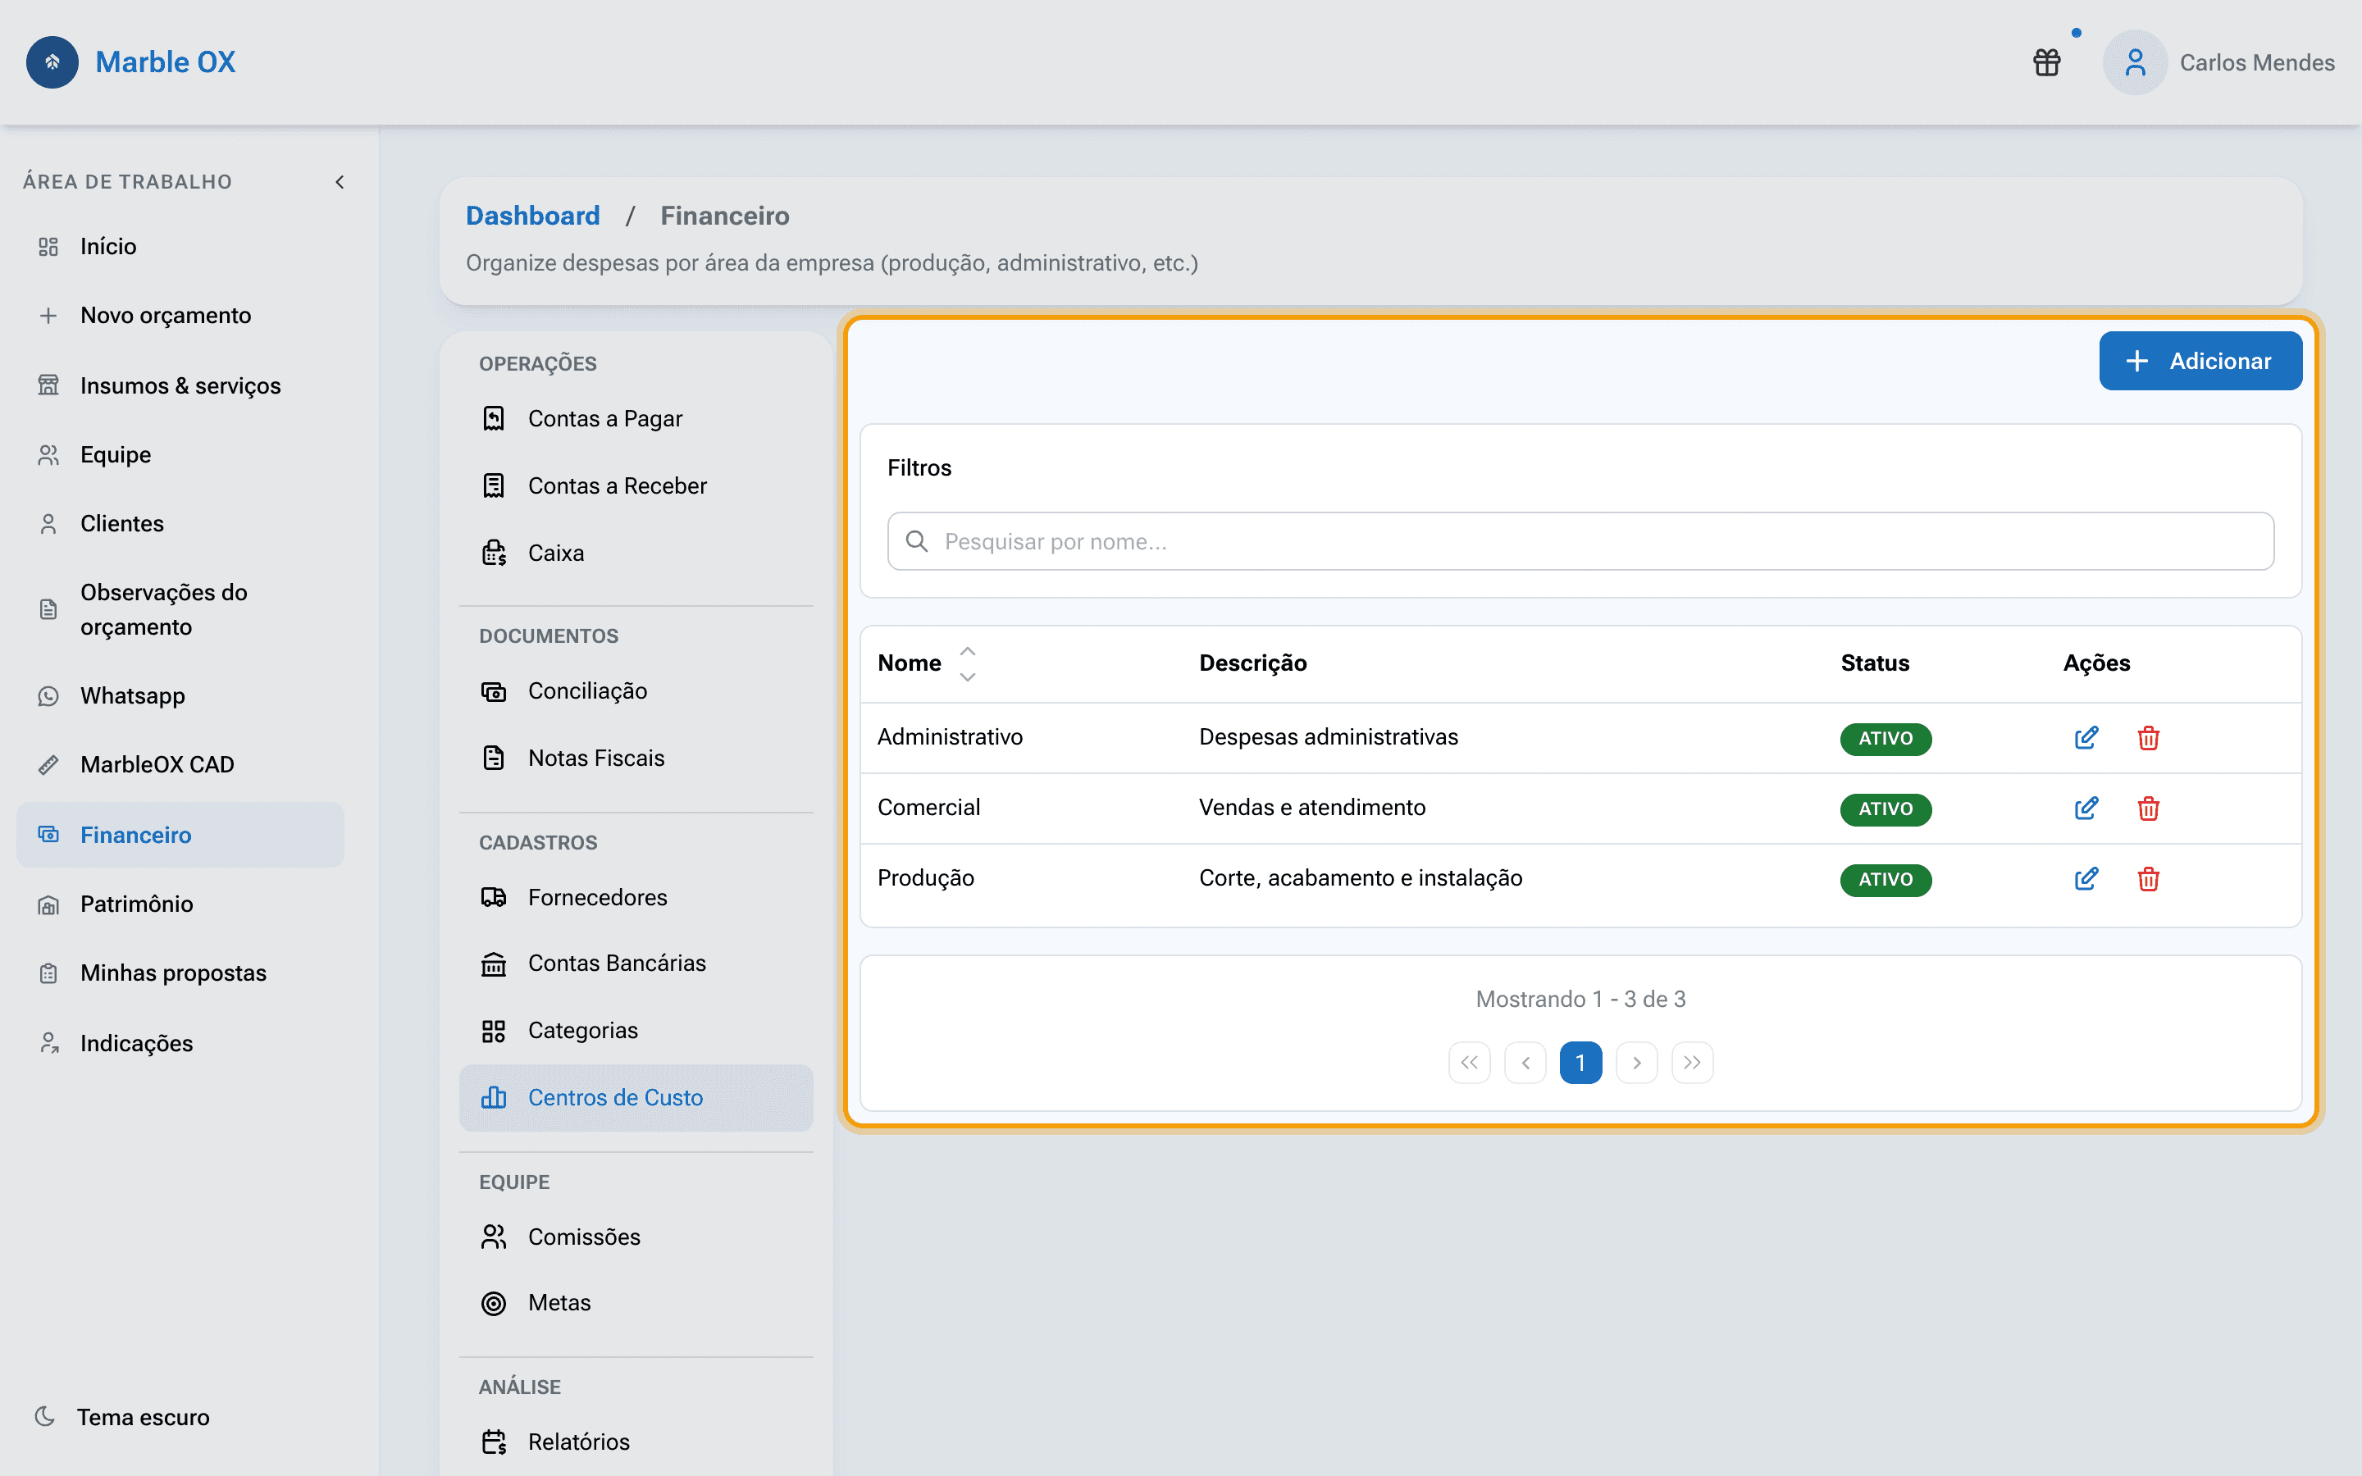Open Observações do orçamento in the sidebar
The image size is (2362, 1476).
180,609
